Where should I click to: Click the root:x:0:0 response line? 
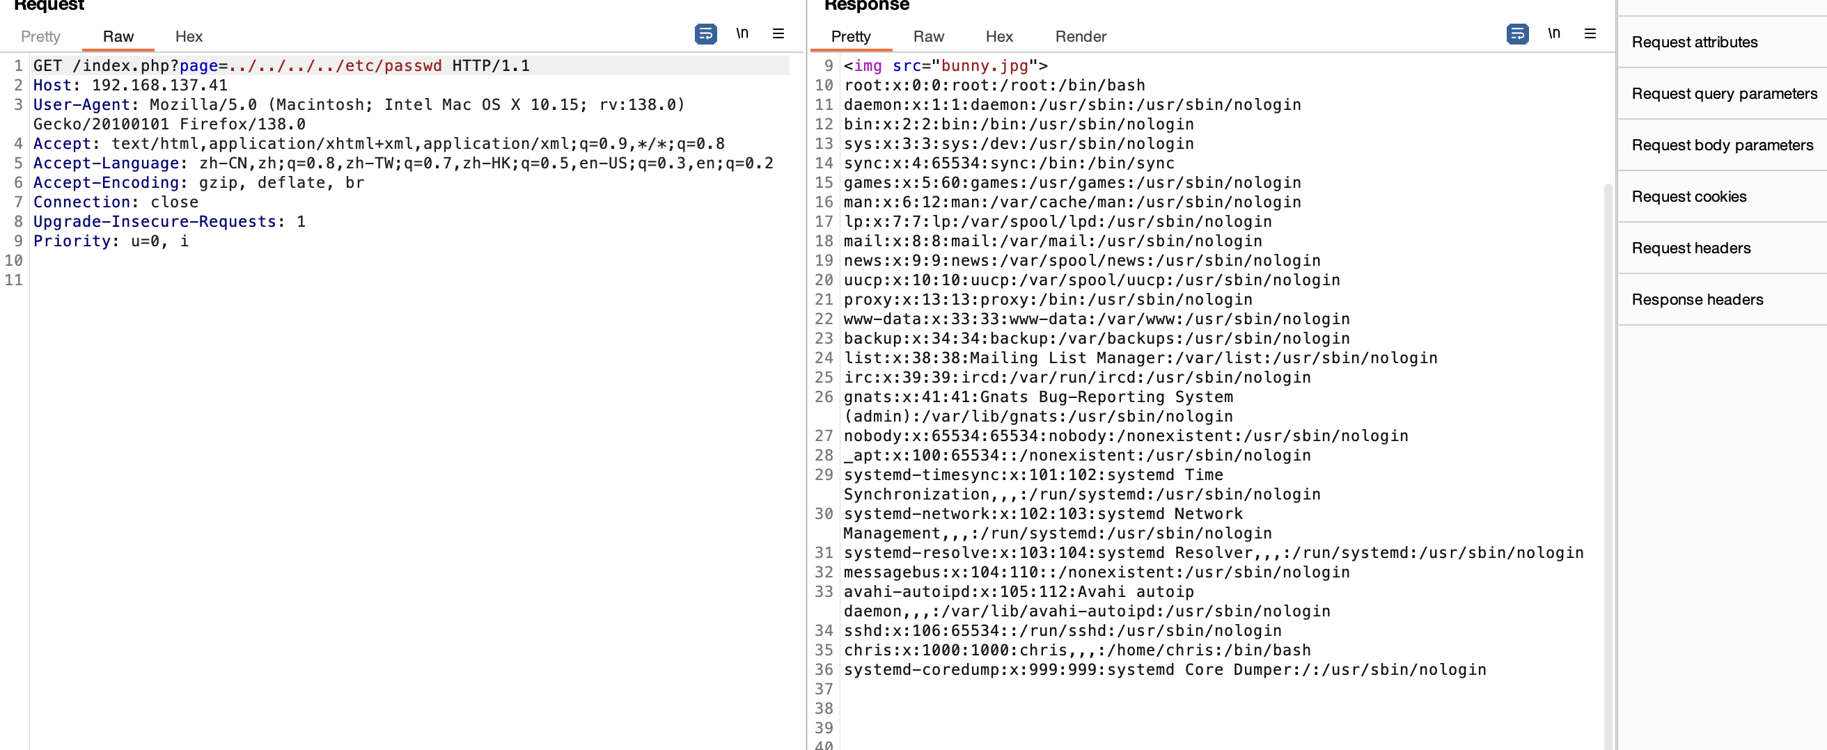coord(994,85)
